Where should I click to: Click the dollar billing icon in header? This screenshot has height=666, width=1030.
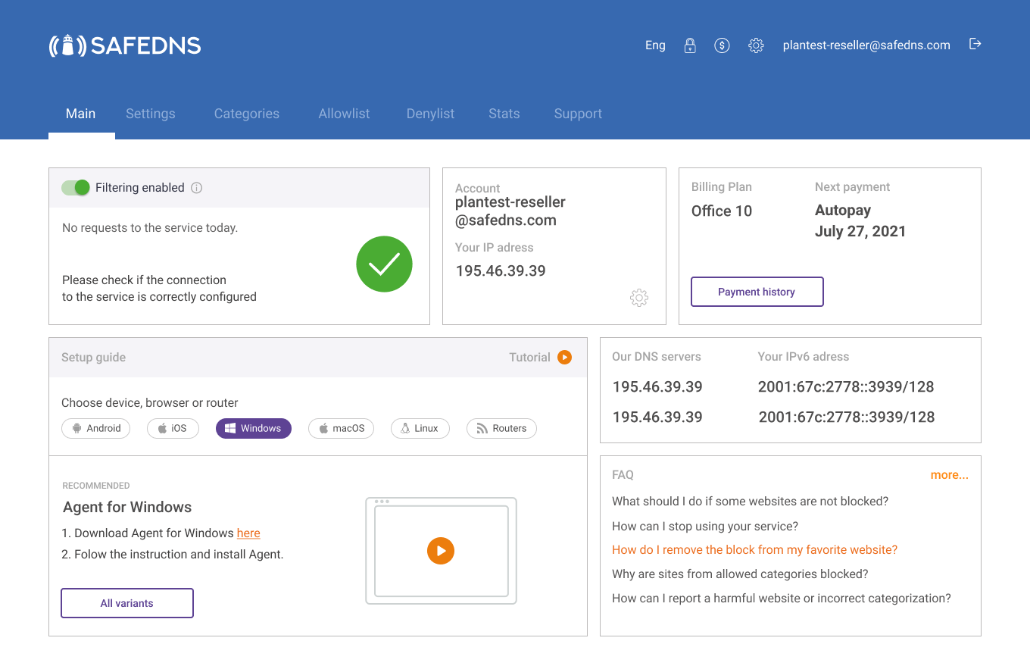coord(722,45)
